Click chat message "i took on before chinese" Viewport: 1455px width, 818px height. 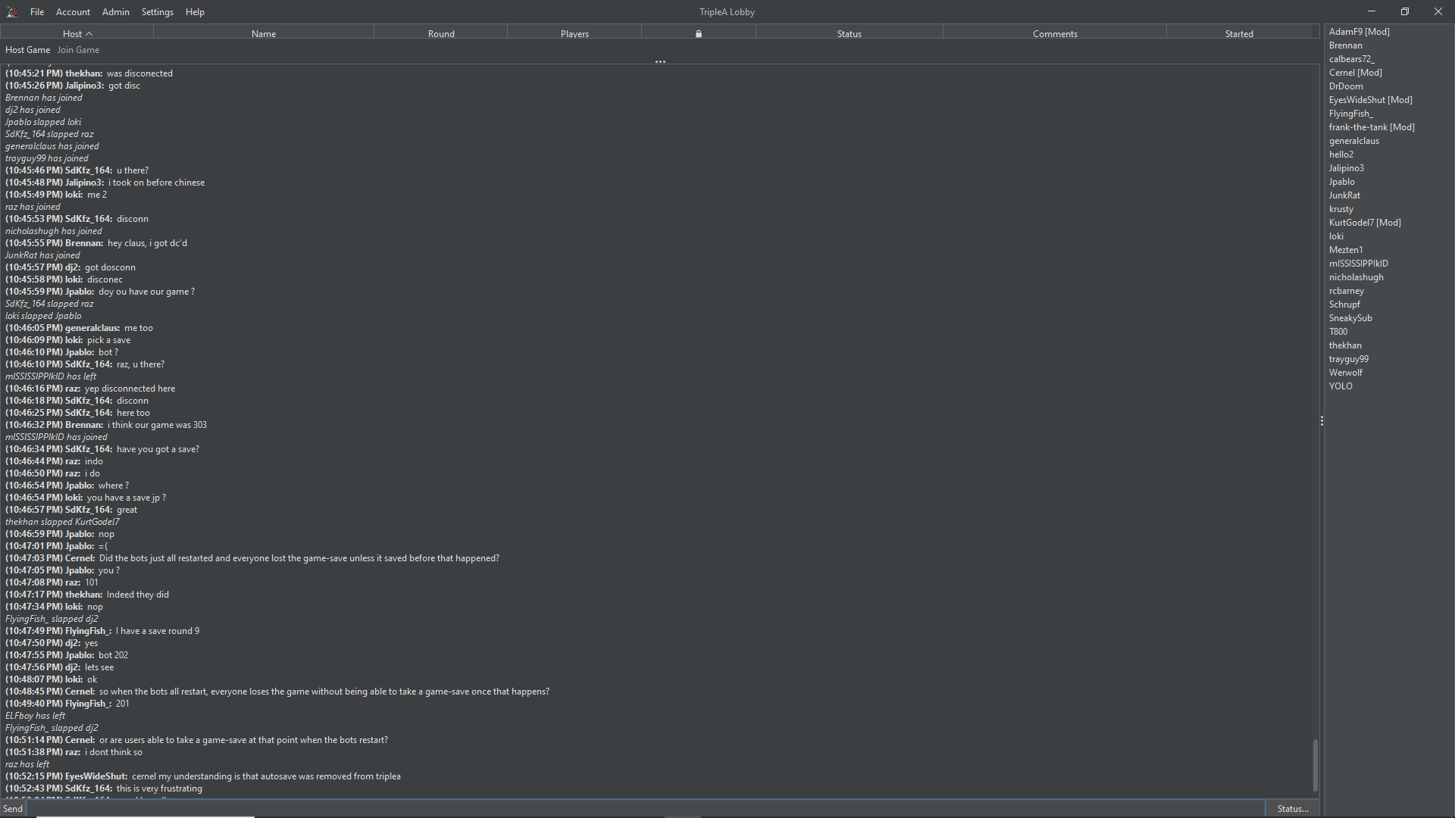pos(156,183)
